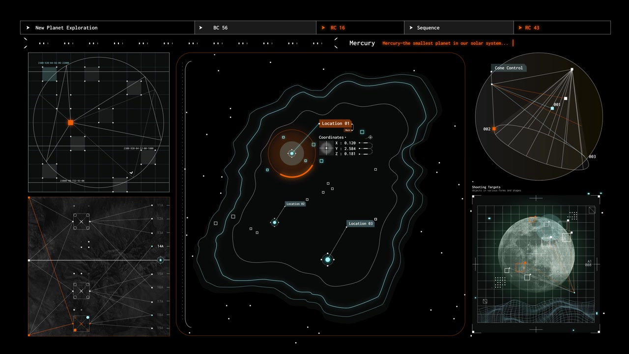Click the cyan 001 node in Cone Control
629x354 pixels.
tap(552, 108)
